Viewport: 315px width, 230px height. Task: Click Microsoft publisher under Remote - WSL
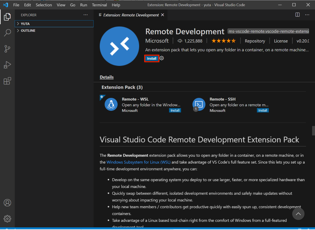point(130,111)
